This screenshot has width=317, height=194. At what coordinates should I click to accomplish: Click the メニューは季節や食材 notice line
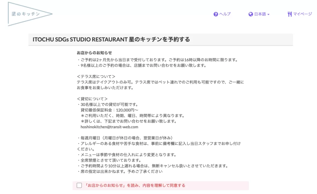[x=127, y=155]
